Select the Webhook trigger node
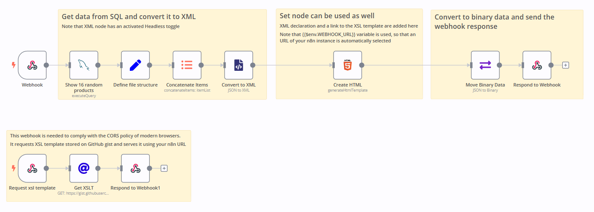594x212 pixels. (32, 65)
